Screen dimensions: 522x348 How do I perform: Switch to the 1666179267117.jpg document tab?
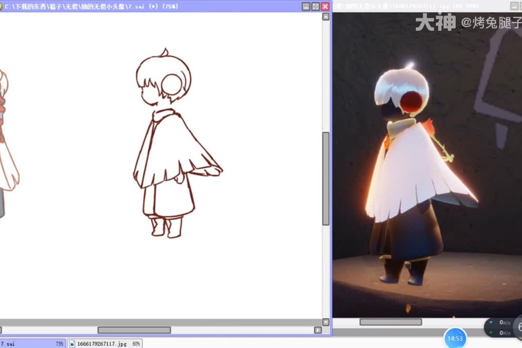click(105, 344)
